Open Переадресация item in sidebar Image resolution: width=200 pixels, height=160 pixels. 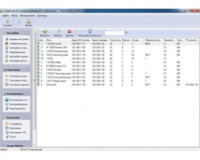(15, 52)
